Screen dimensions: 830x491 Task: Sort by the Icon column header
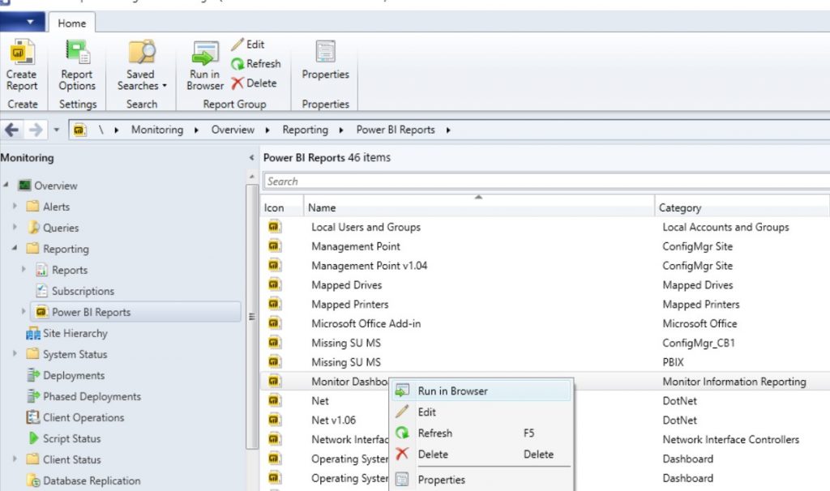pos(281,207)
